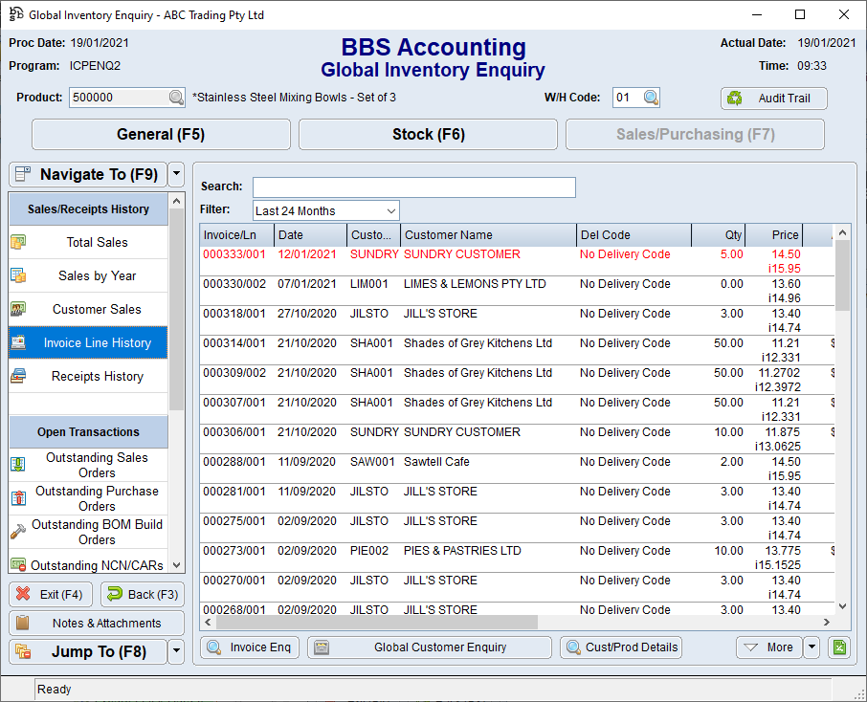The image size is (867, 702).
Task: Go Back with the F3 button
Action: 142,594
